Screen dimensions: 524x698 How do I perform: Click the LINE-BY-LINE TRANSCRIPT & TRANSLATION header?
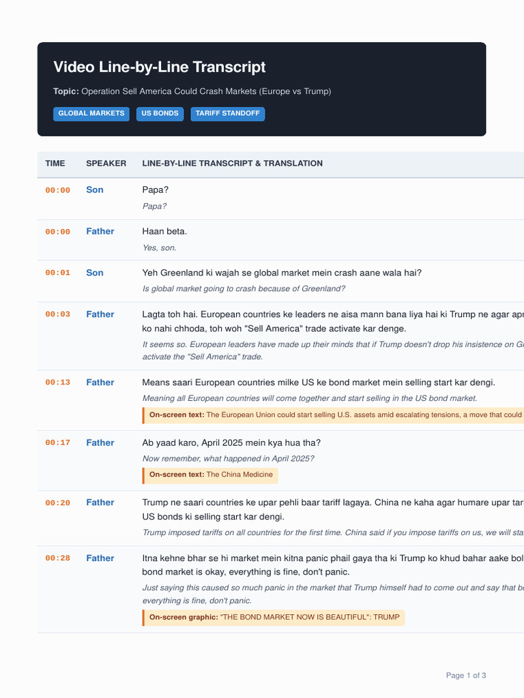233,164
